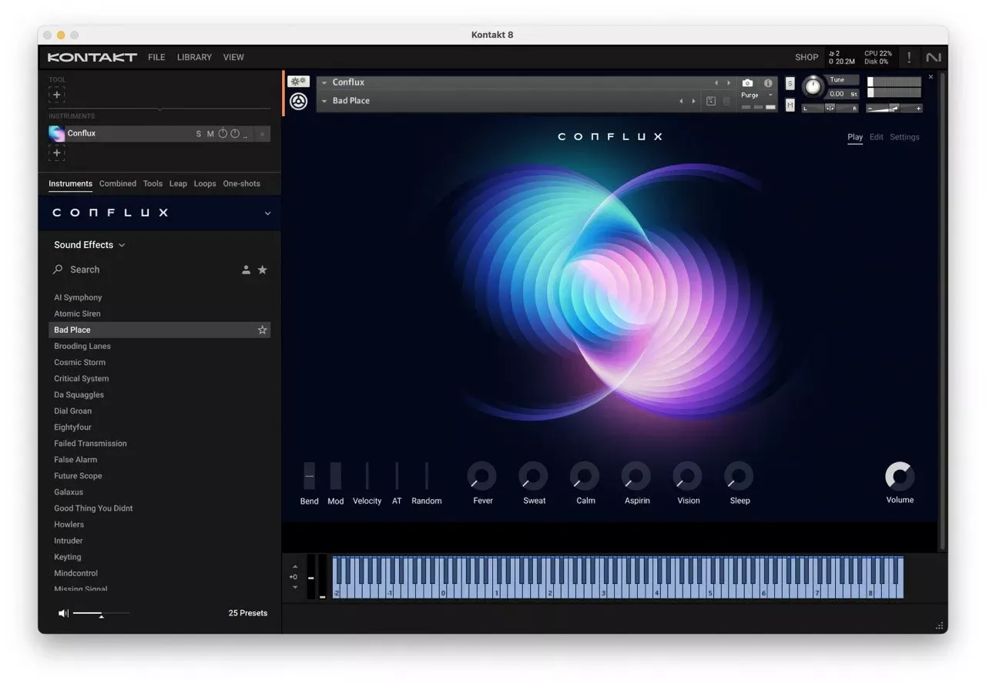Click the snowflake gear icon in instrument header

(x=298, y=82)
